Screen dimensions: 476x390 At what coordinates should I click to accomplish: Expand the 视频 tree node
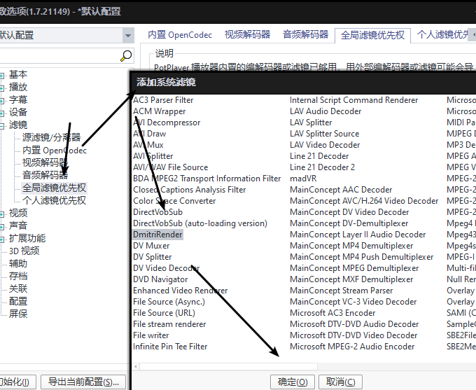coord(2,214)
